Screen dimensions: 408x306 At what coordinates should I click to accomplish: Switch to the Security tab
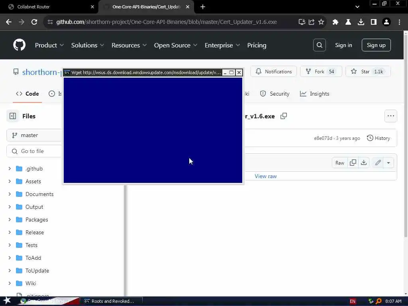(275, 94)
